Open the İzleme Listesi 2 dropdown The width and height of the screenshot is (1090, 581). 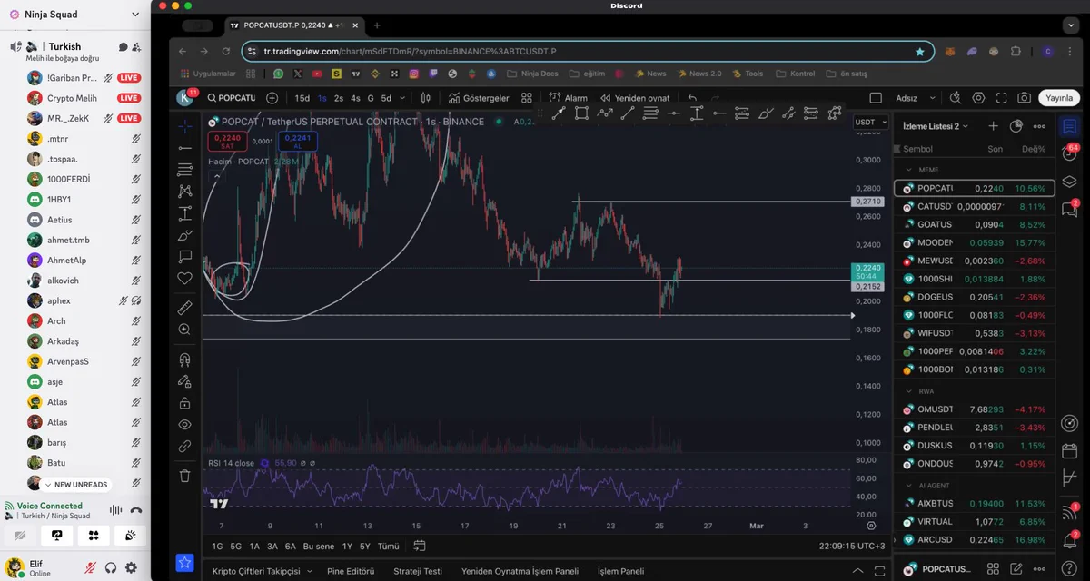[936, 126]
